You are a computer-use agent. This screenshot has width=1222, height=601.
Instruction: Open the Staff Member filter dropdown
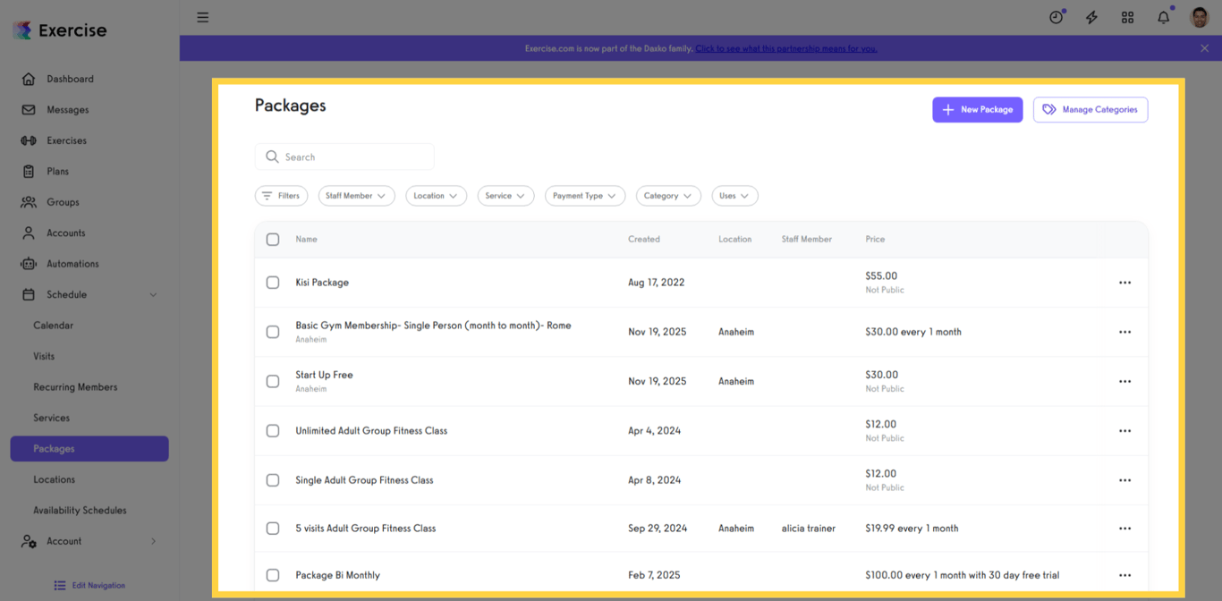(356, 196)
